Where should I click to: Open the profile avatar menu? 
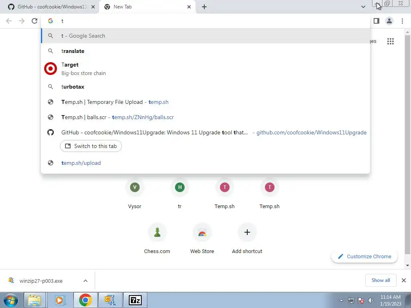[x=389, y=21]
